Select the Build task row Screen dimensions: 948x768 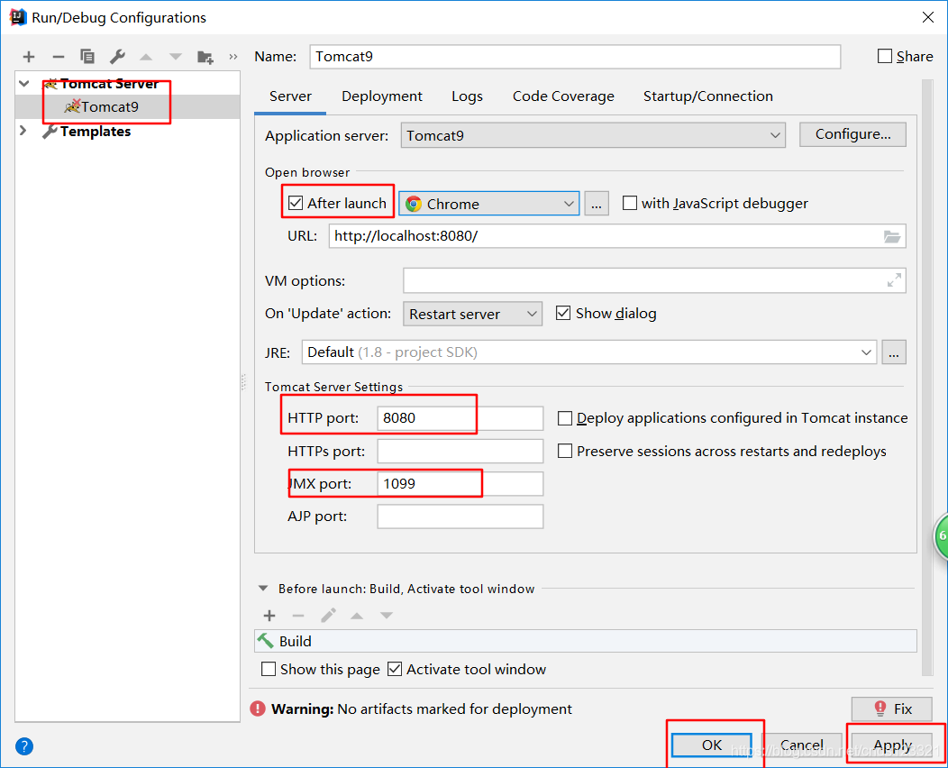point(585,641)
